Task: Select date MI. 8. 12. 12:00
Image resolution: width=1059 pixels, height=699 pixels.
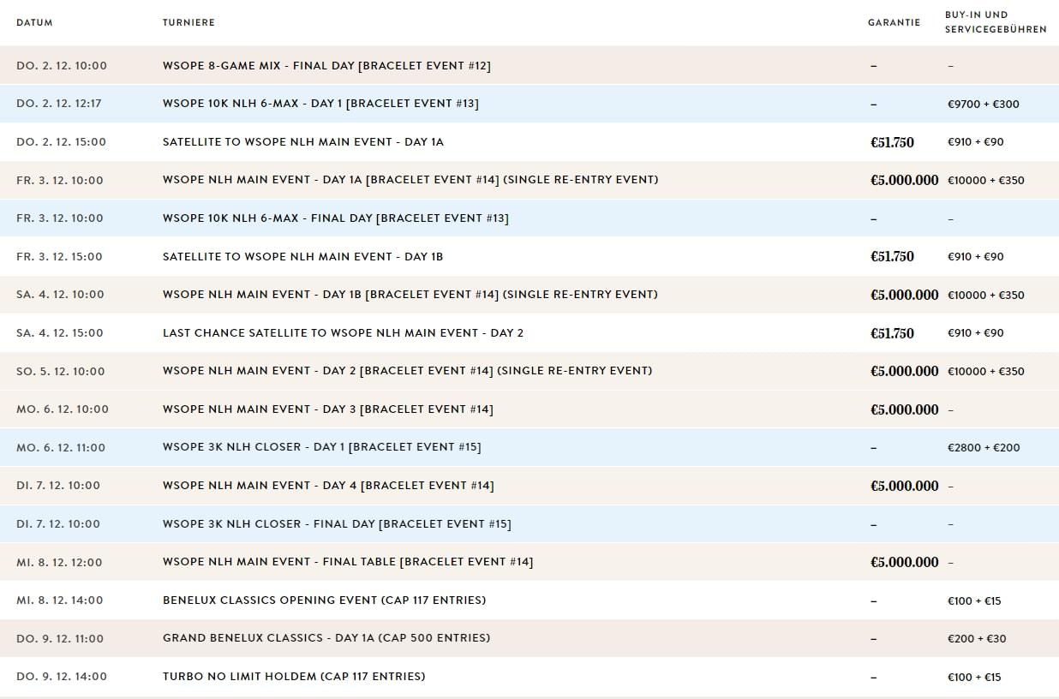Action: [59, 563]
